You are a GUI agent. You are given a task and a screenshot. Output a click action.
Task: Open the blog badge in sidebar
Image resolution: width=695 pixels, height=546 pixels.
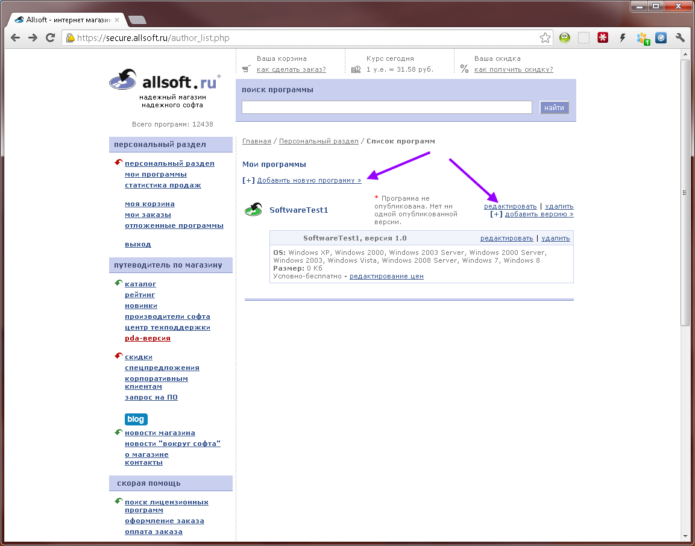coord(136,419)
